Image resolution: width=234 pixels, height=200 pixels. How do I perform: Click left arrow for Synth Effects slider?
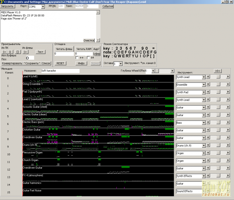(x=208, y=176)
